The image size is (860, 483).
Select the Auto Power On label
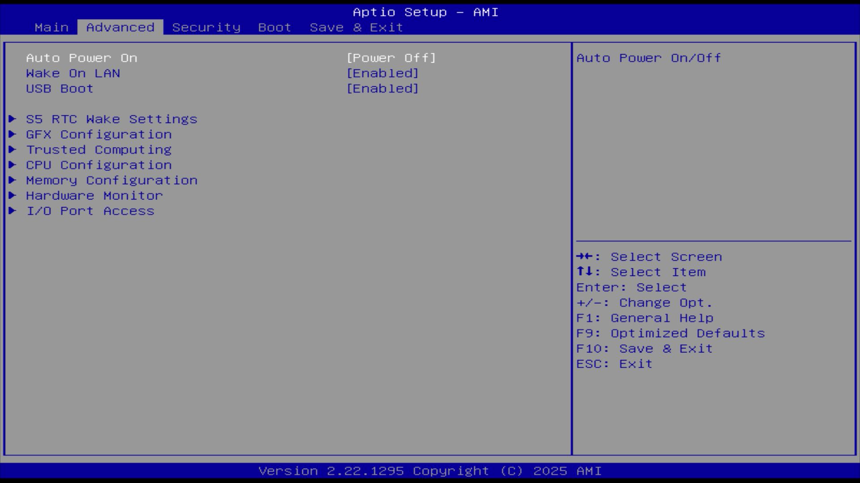pos(82,58)
